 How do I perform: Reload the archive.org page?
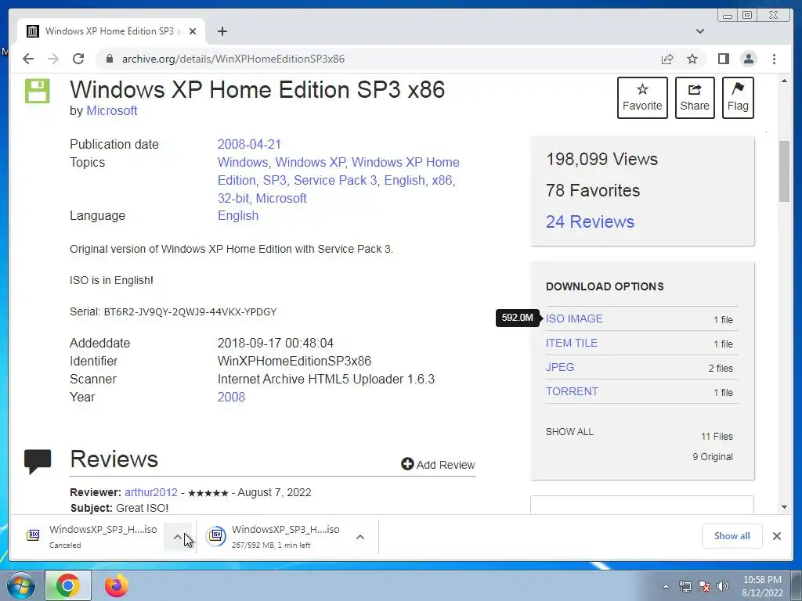(x=78, y=59)
